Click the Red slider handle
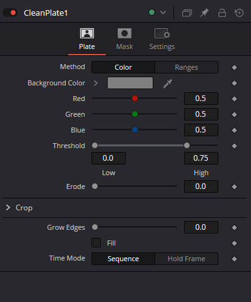This screenshot has width=251, height=302. click(x=135, y=98)
